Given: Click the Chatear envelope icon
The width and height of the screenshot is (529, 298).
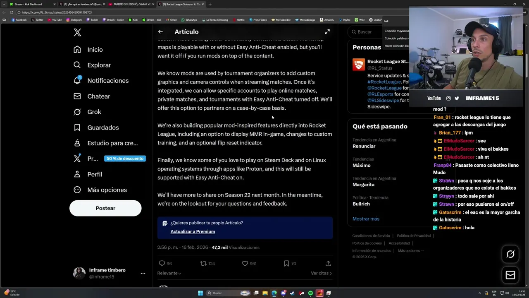Looking at the screenshot, I should 77,96.
